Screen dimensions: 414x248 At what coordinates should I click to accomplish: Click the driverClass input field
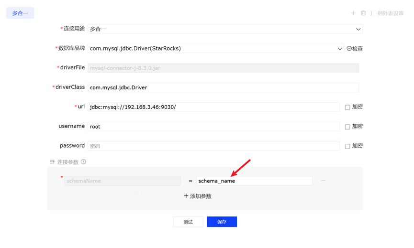point(223,87)
